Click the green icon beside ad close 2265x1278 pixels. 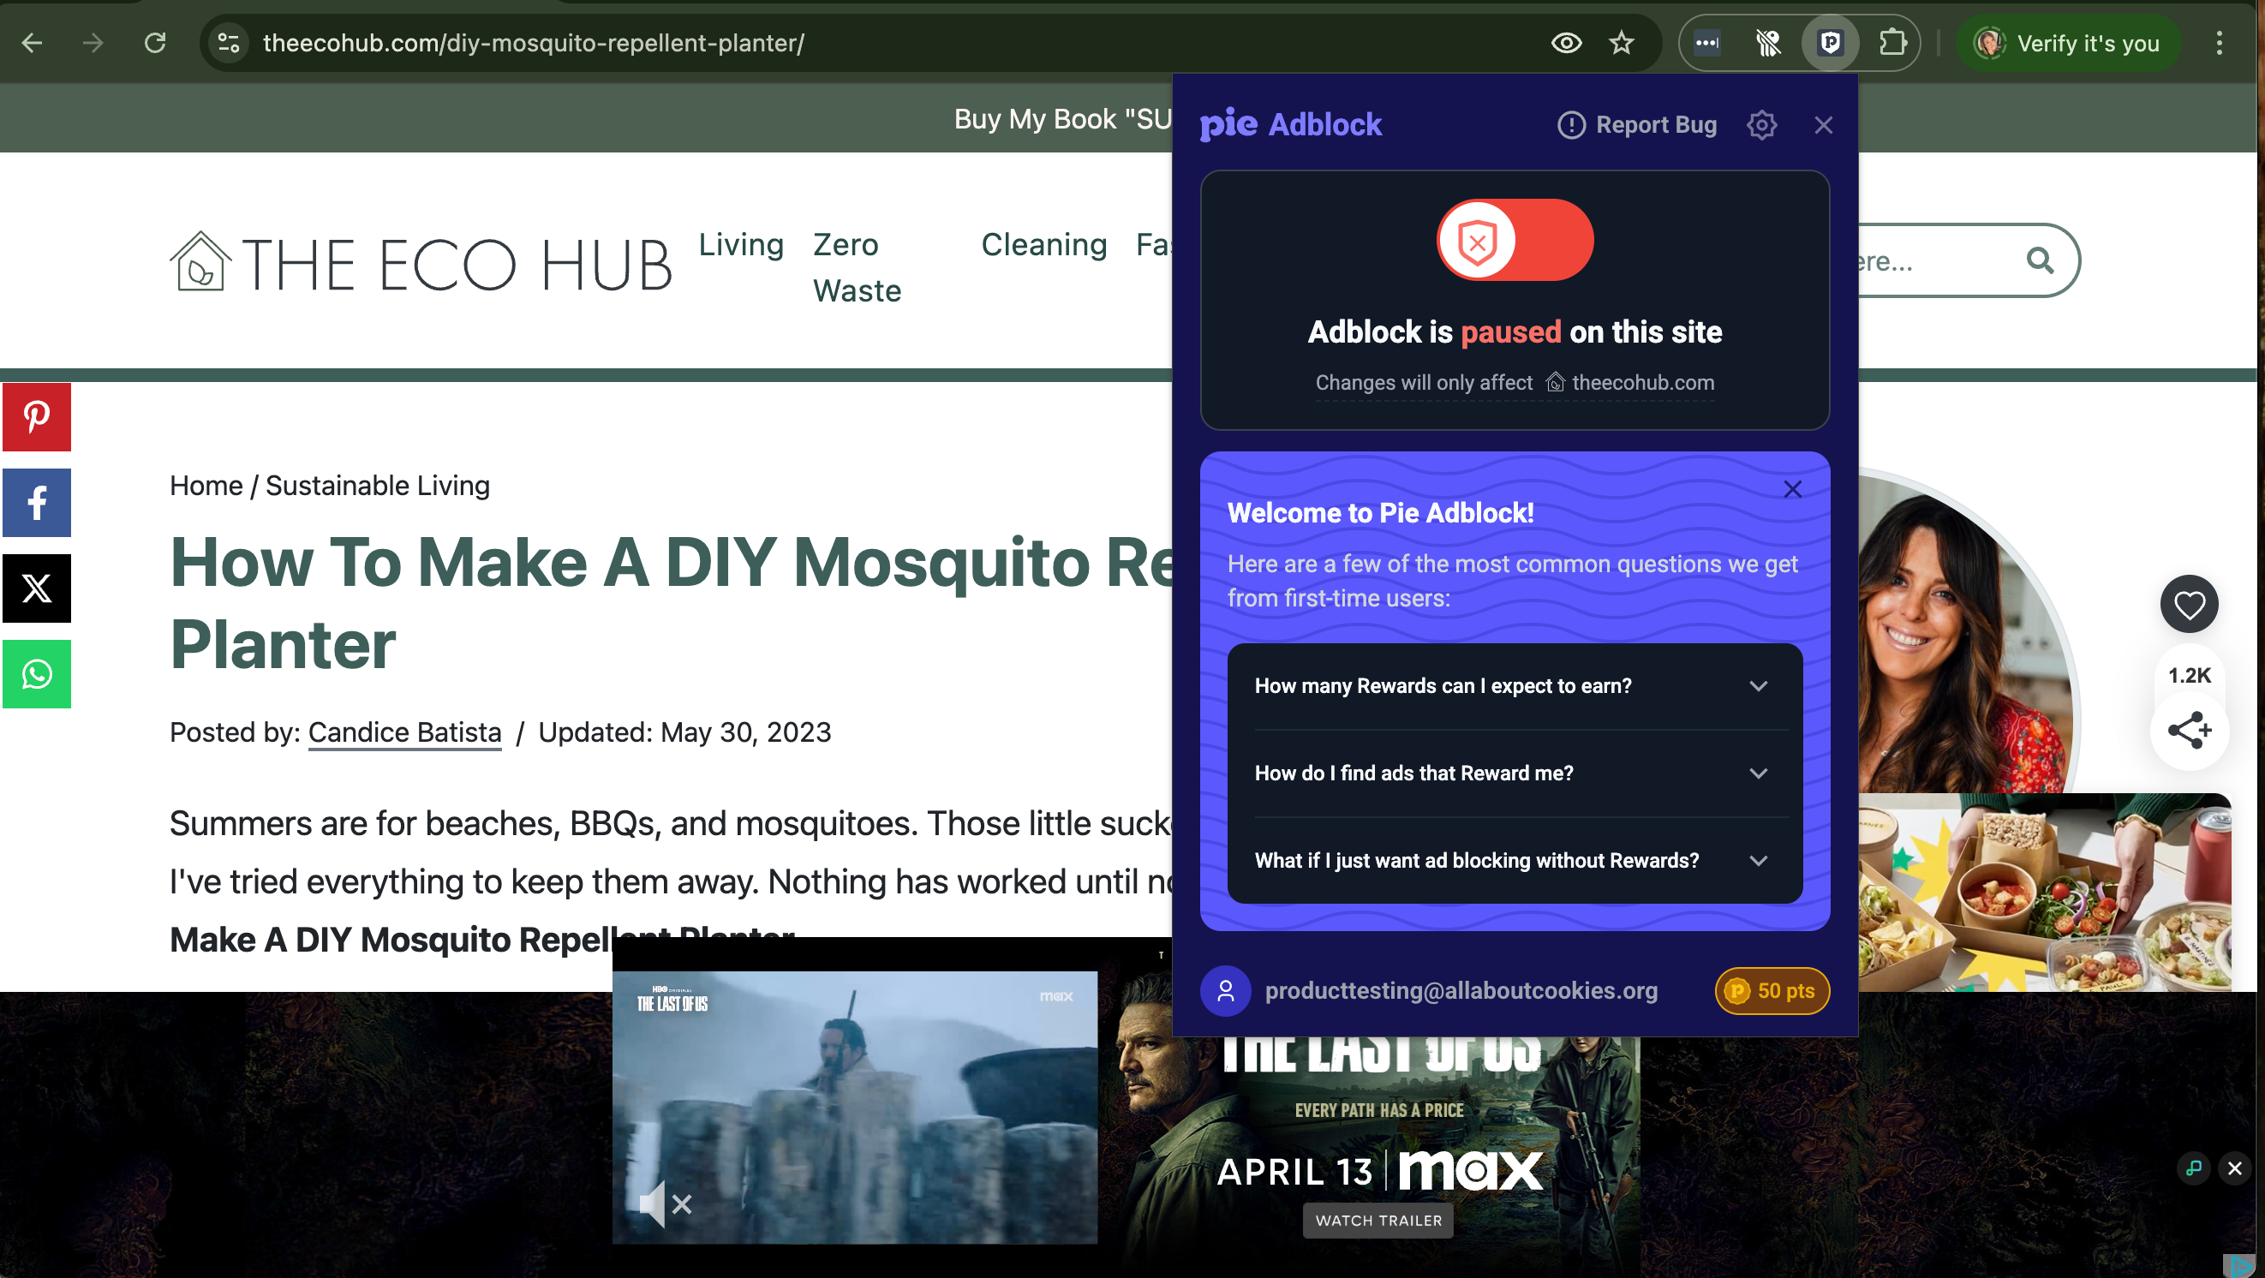(2194, 1169)
